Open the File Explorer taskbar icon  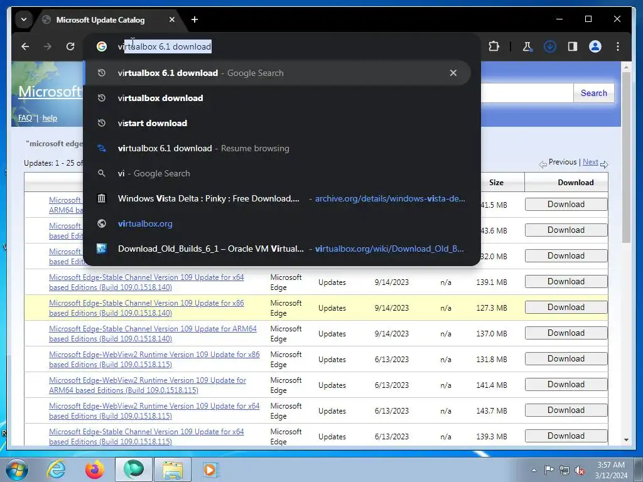[173, 469]
